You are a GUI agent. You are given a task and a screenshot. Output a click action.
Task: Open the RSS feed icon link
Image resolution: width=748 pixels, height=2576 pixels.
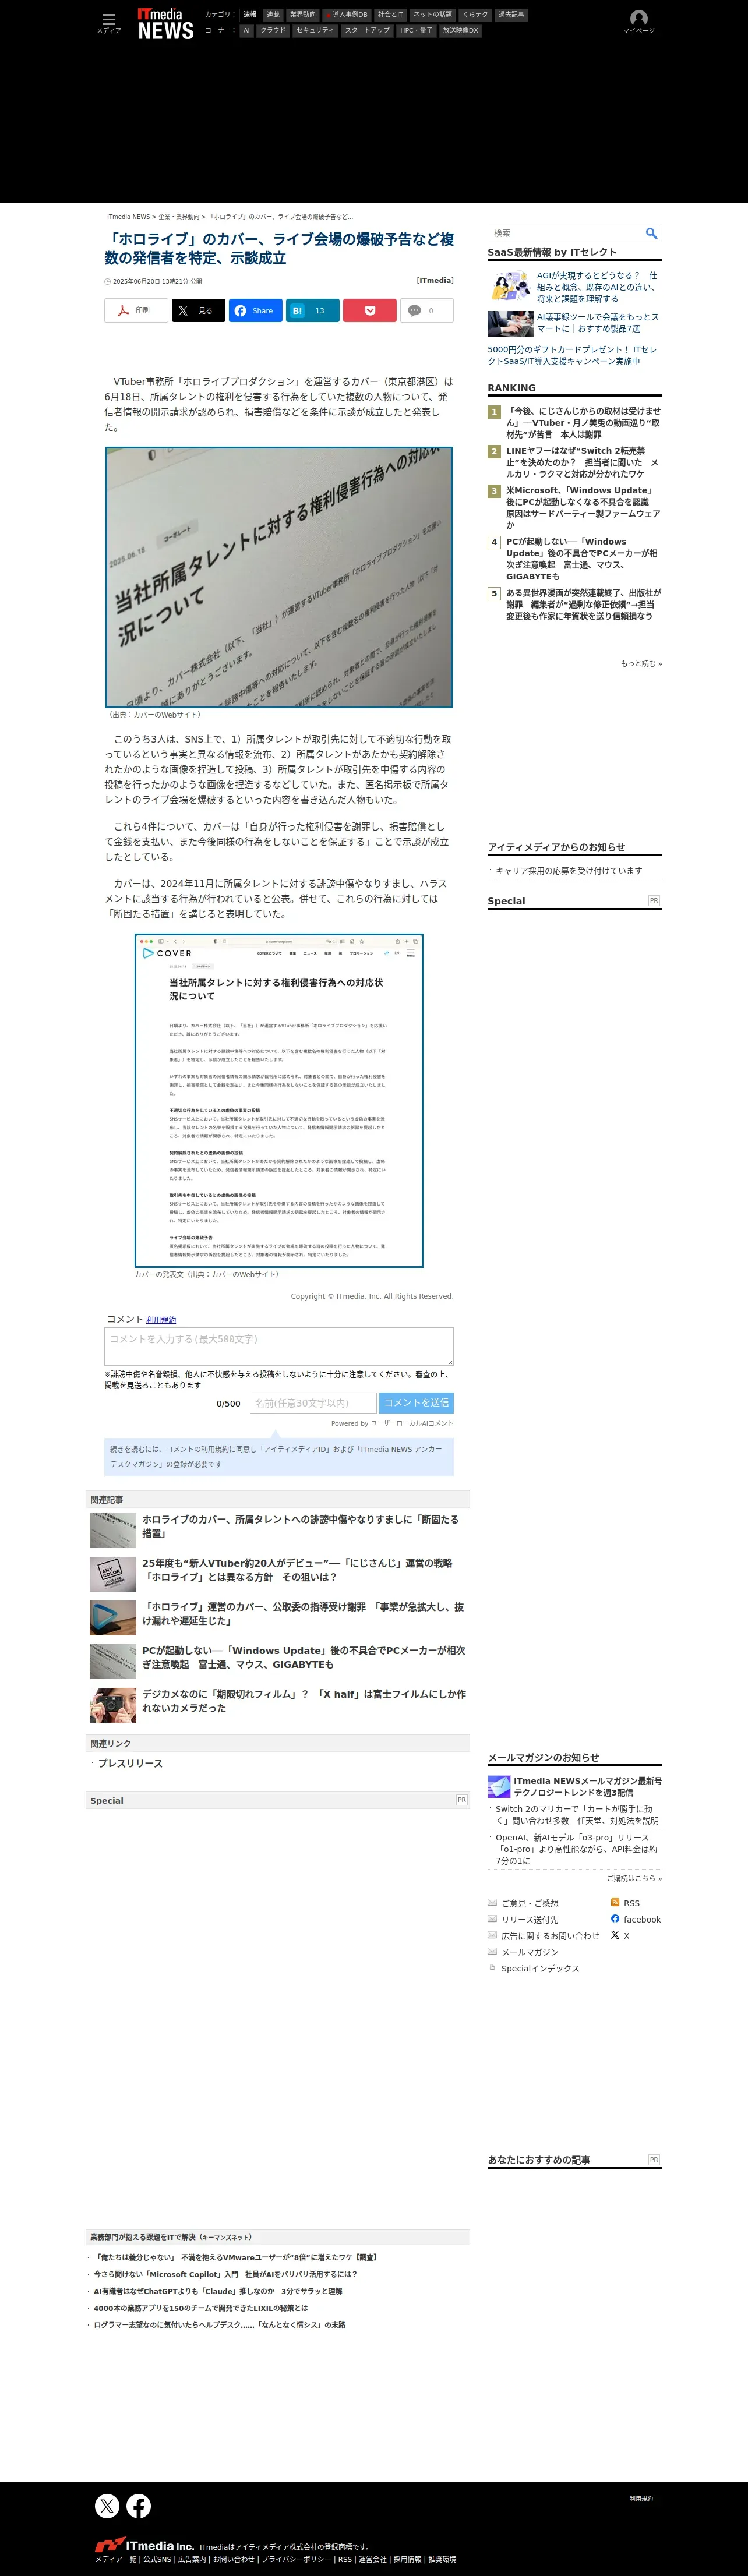coord(615,1903)
